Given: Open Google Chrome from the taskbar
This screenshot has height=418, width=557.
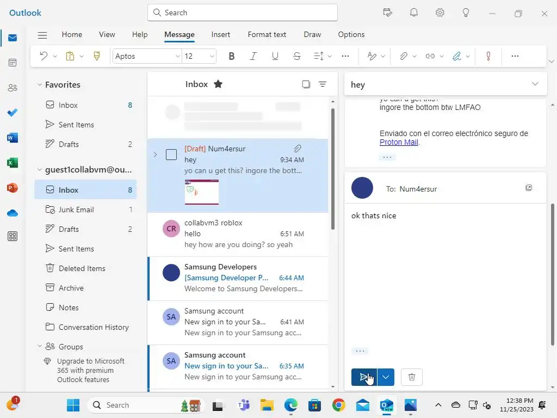Looking at the screenshot, I should pos(338,405).
